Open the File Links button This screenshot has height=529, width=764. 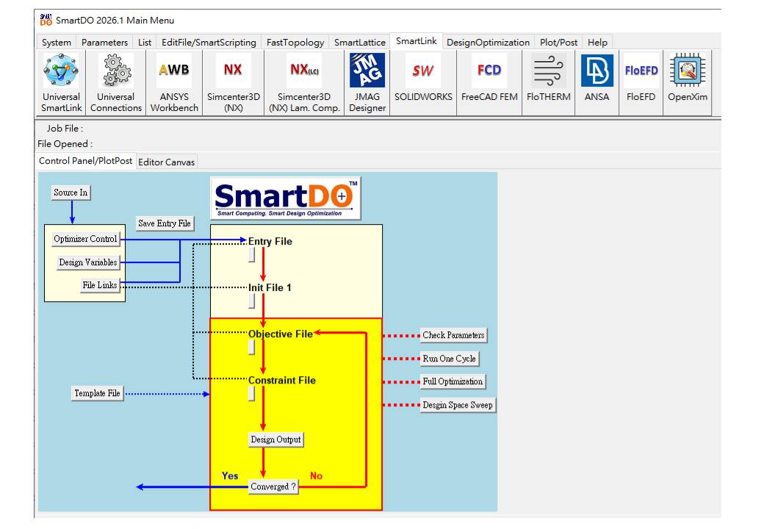click(x=100, y=285)
